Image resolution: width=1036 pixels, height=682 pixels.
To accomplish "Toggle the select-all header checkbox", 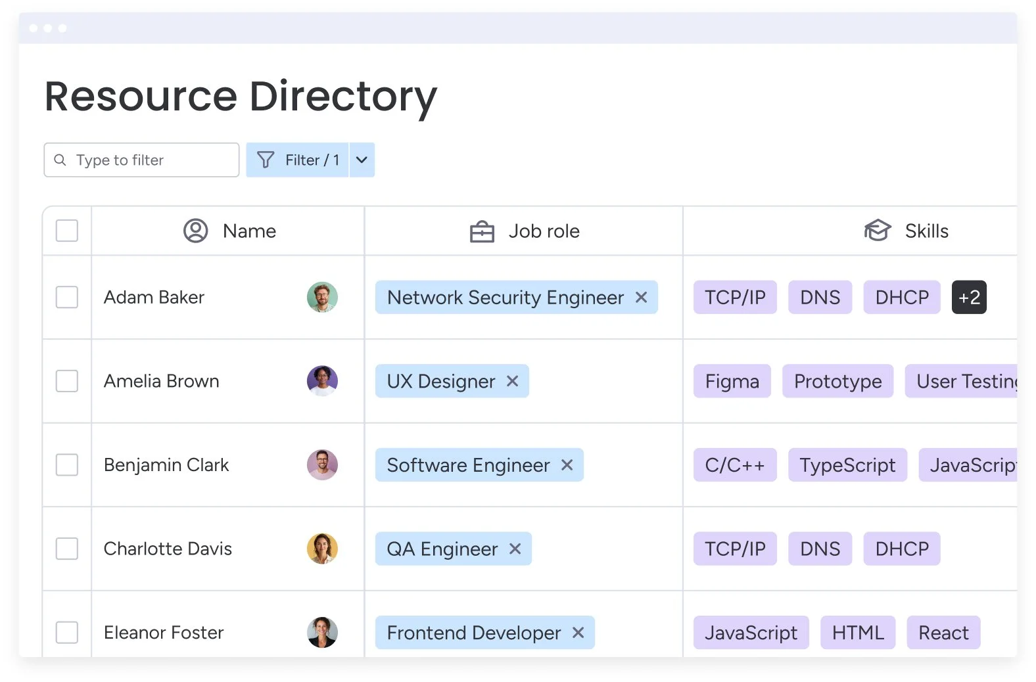I will click(67, 231).
